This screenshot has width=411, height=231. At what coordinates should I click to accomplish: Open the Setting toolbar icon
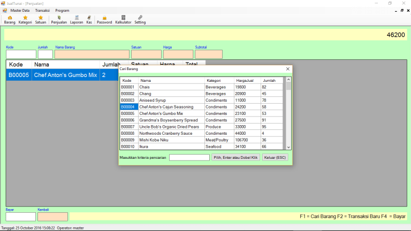coord(140,20)
